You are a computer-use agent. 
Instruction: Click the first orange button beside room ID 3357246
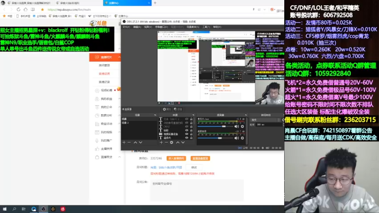tap(176, 159)
